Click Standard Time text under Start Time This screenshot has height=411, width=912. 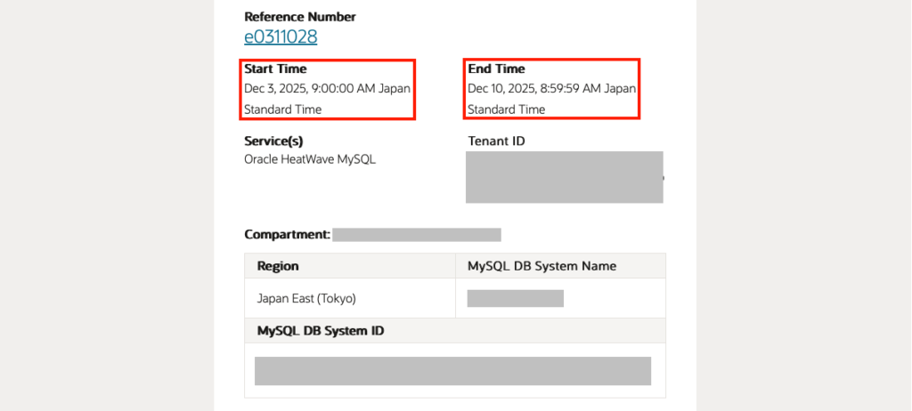pos(282,109)
